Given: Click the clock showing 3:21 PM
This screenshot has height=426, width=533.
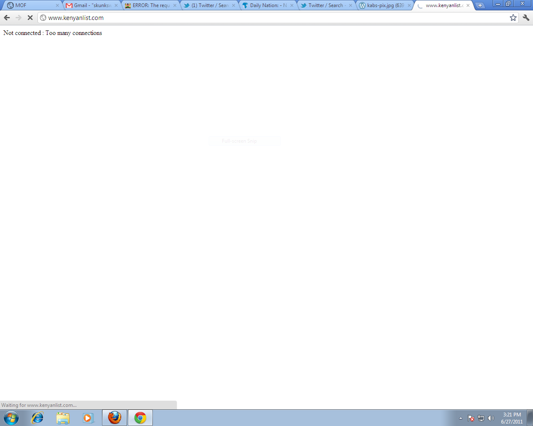Looking at the screenshot, I should click(512, 418).
